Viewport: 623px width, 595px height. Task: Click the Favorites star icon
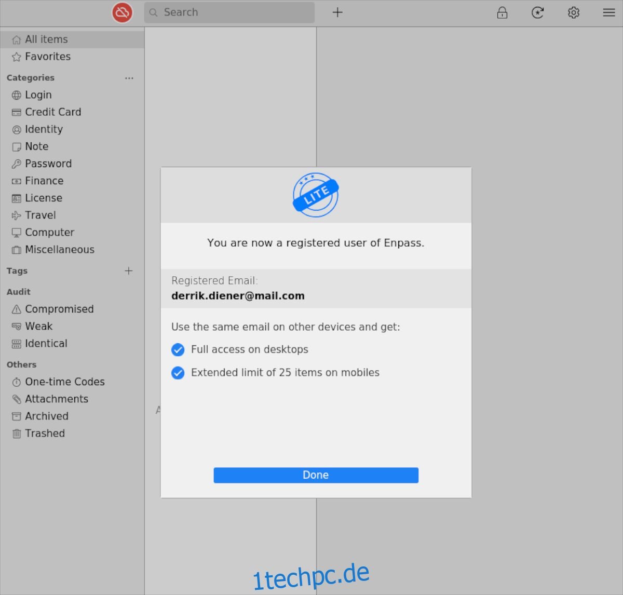(17, 57)
